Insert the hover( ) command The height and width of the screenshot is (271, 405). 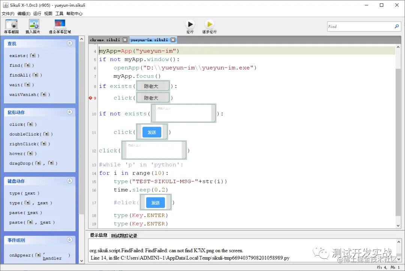23,154
